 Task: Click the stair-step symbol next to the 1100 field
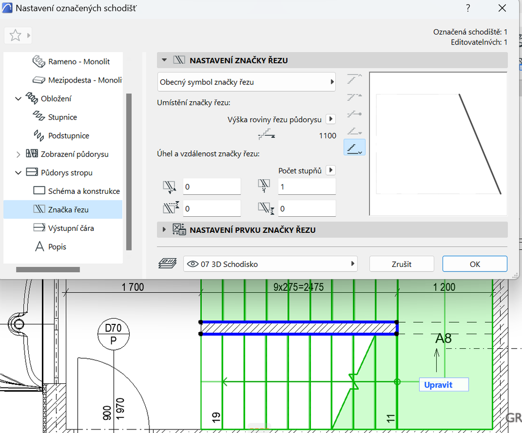click(266, 135)
